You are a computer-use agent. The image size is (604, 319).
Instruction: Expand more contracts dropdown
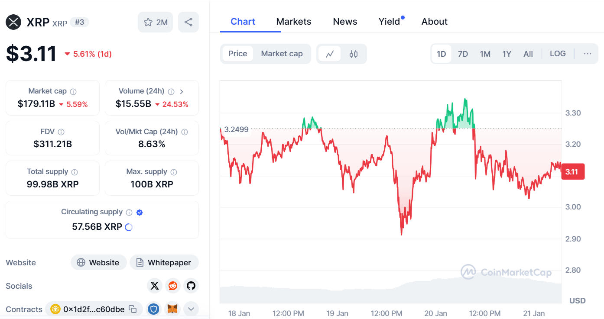191,309
